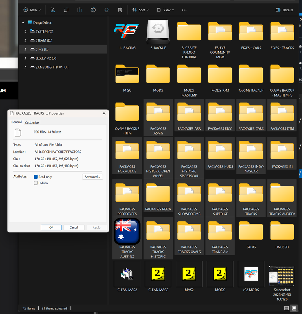Switch to large thumbnails view icon in status bar
This screenshot has height=314, width=302.
pos(294,308)
